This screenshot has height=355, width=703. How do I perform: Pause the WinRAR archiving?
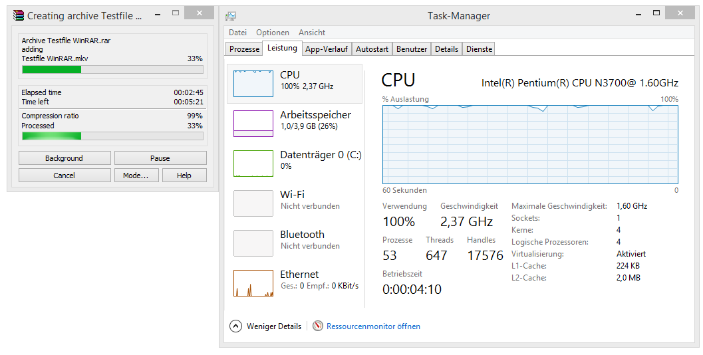point(160,158)
